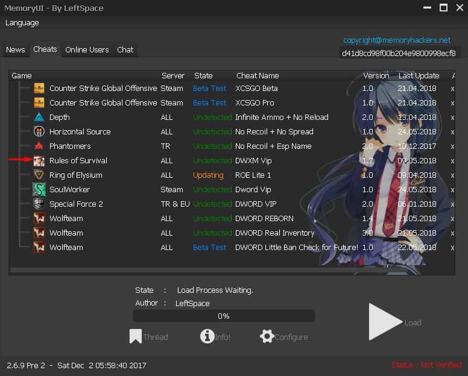This screenshot has width=468, height=376.
Task: Click the Thread bookmark icon
Action: point(136,337)
